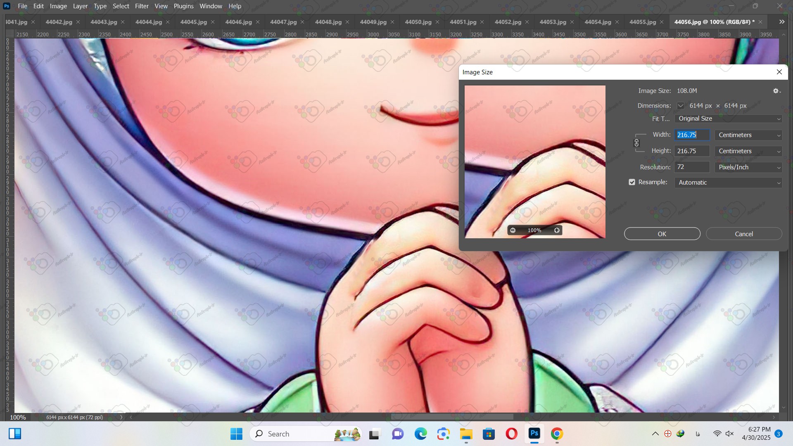Open the File menu
This screenshot has height=446, width=793.
click(x=22, y=6)
